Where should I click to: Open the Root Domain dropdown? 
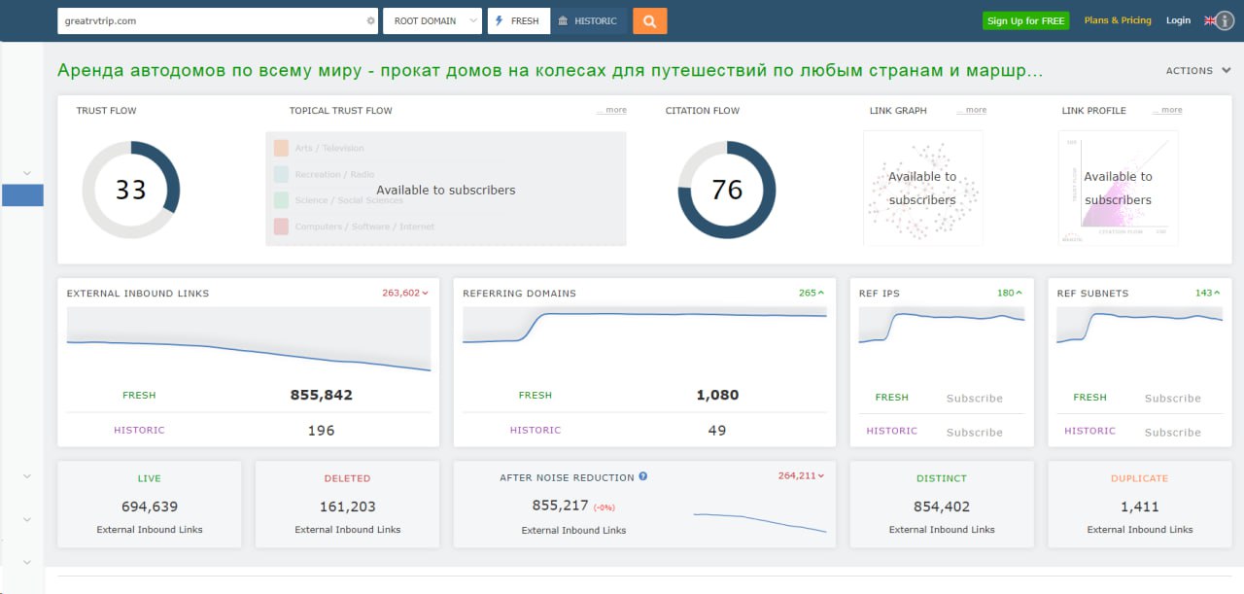(432, 20)
